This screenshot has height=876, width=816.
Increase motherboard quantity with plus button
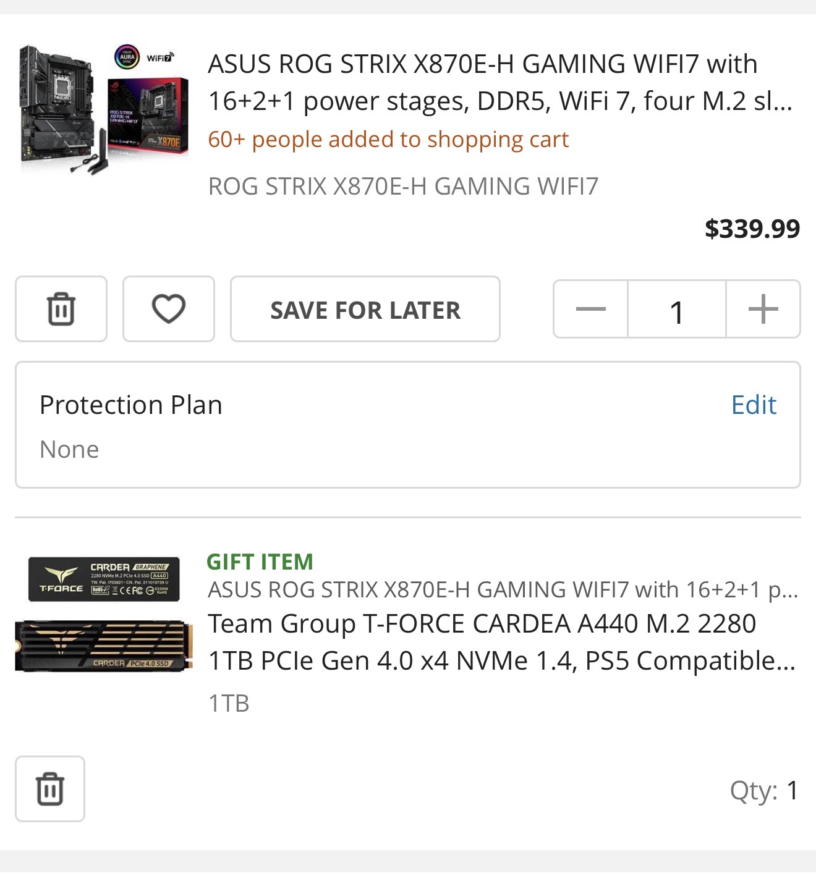(763, 309)
